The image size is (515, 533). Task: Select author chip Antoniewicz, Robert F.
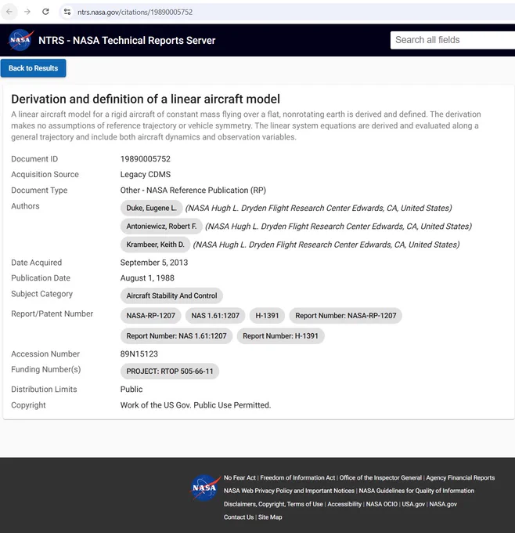click(161, 227)
